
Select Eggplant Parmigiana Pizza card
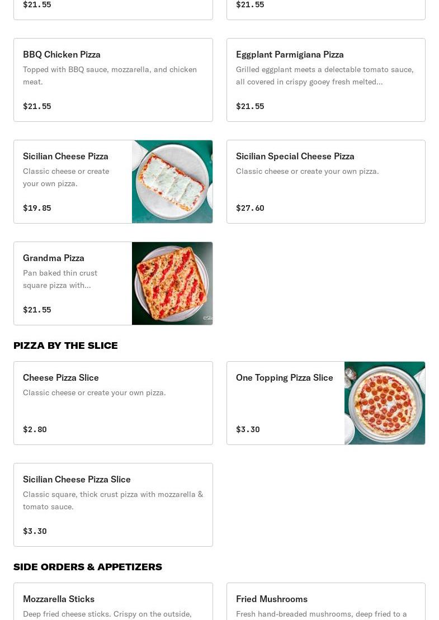click(x=326, y=80)
